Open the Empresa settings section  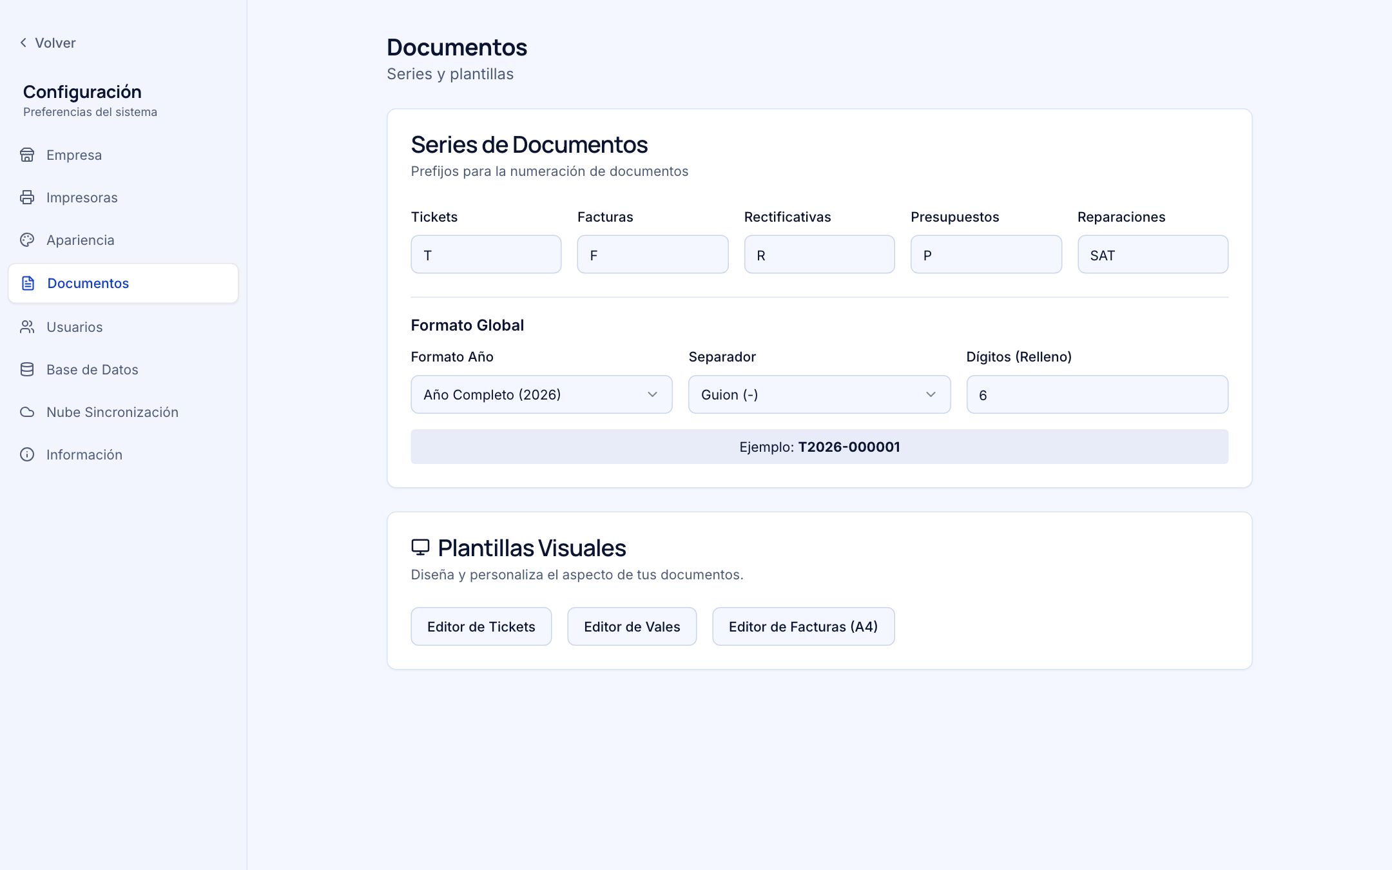point(123,155)
